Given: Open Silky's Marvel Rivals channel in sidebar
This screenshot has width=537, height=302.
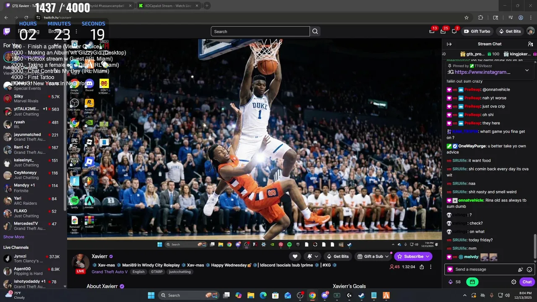Looking at the screenshot, I should coord(33,99).
